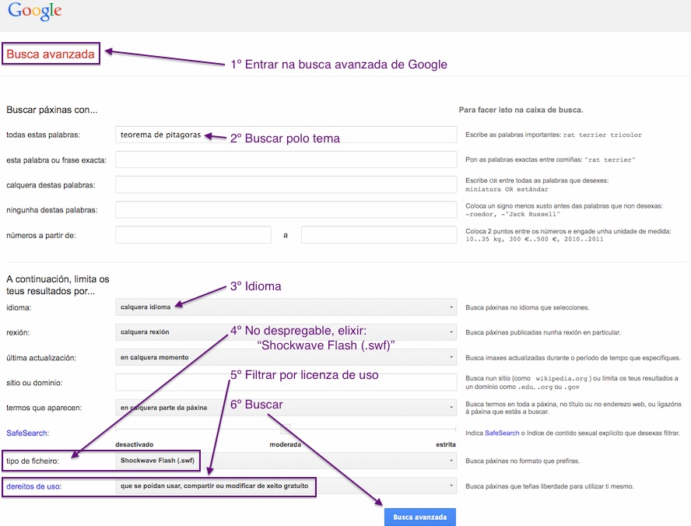
Task: Click the exact phrase input field
Action: click(x=284, y=159)
